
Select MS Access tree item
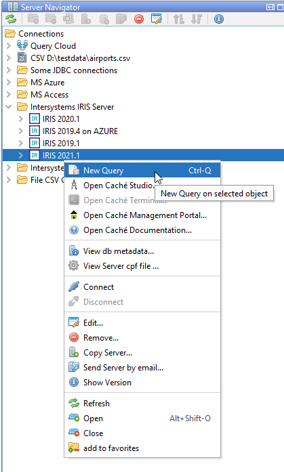click(49, 95)
